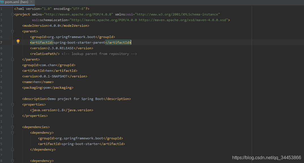304x163 pixels.
Task: Collapse the dependencies block fold marker
Action: [13, 127]
